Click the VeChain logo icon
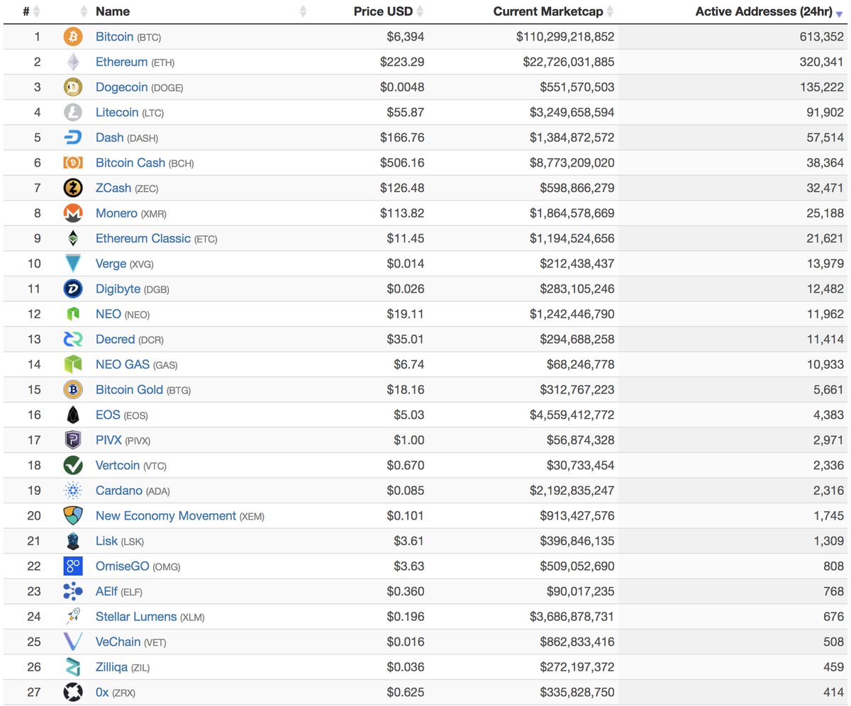This screenshot has height=706, width=851. click(x=73, y=642)
